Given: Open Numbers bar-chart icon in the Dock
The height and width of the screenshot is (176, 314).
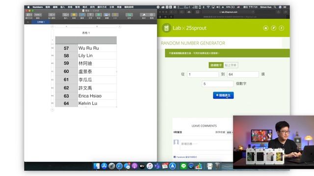Looking at the screenshot, I should (x=199, y=166).
